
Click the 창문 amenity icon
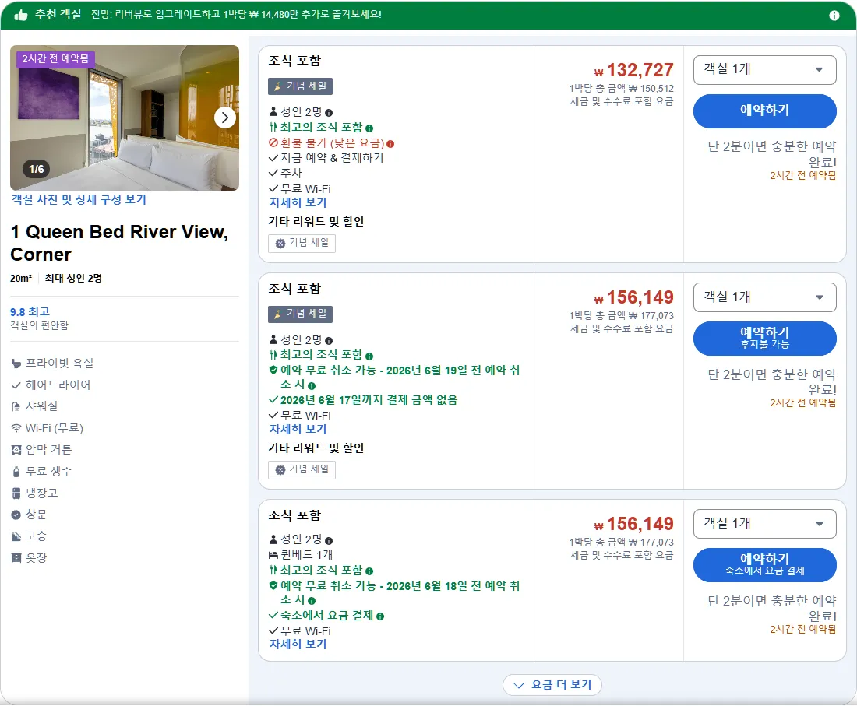click(16, 515)
